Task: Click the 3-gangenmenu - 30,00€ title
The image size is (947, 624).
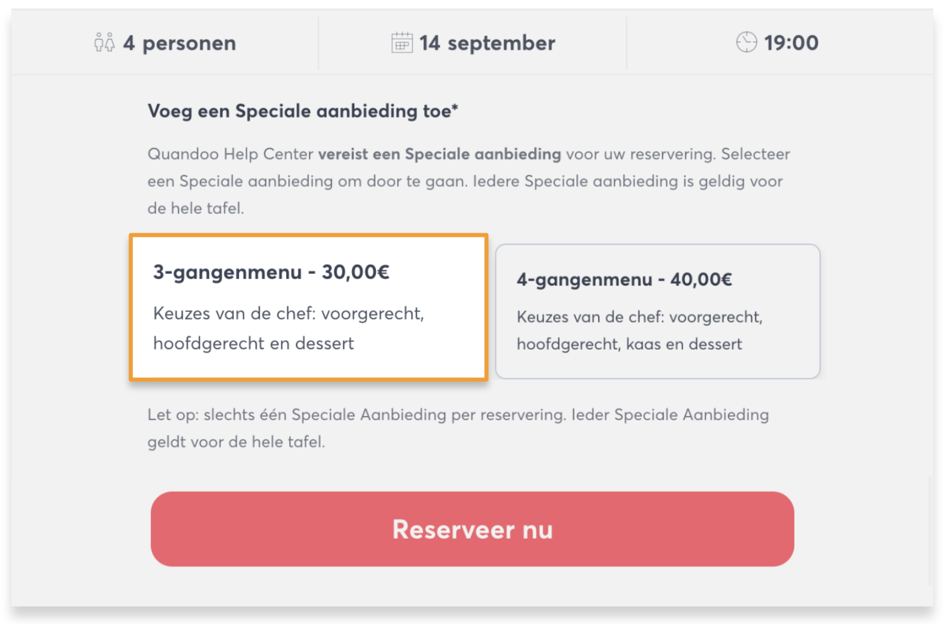Action: click(271, 273)
